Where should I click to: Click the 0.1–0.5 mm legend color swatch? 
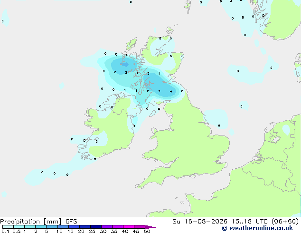click(8, 227)
